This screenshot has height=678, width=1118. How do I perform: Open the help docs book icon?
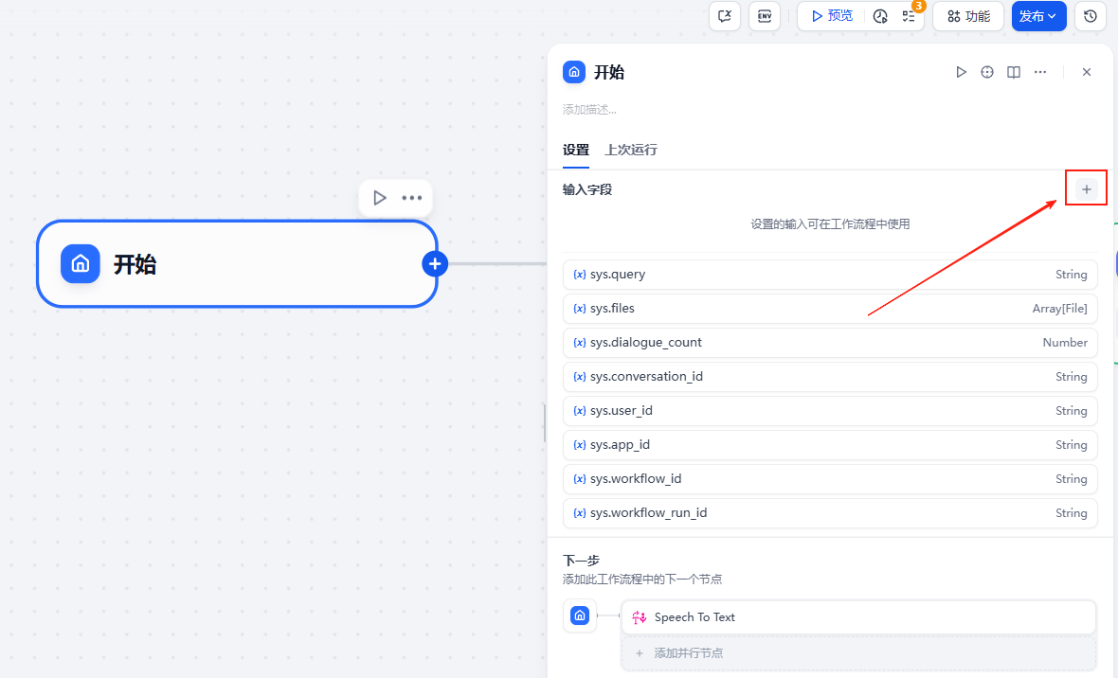pyautogui.click(x=1014, y=72)
